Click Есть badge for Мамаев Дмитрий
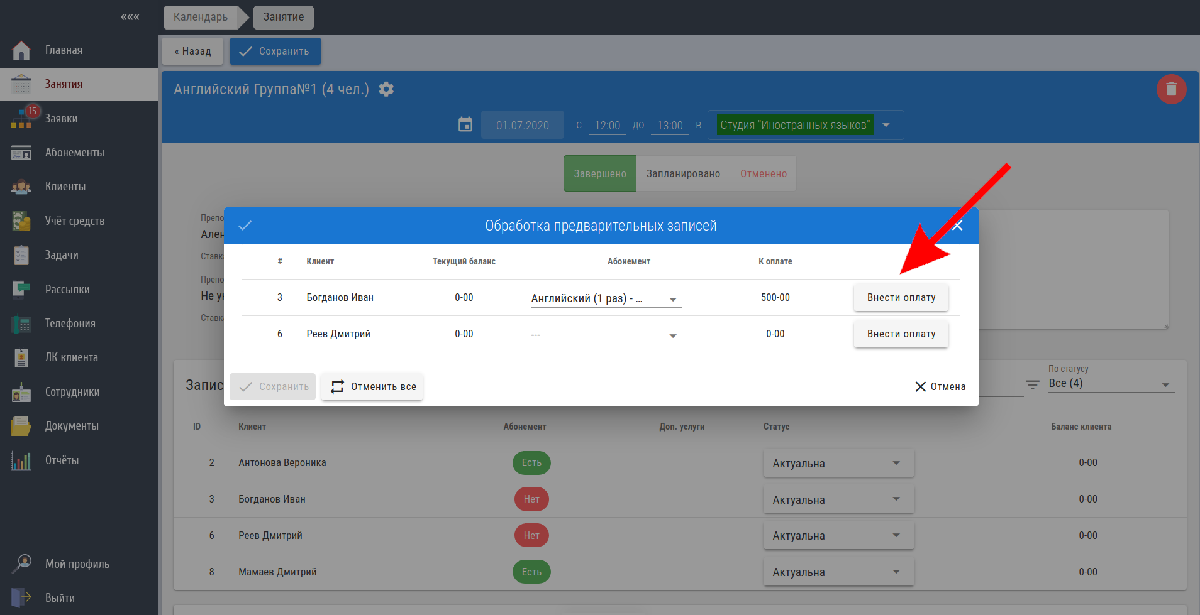Screen dimensions: 1200x615 click(x=531, y=572)
